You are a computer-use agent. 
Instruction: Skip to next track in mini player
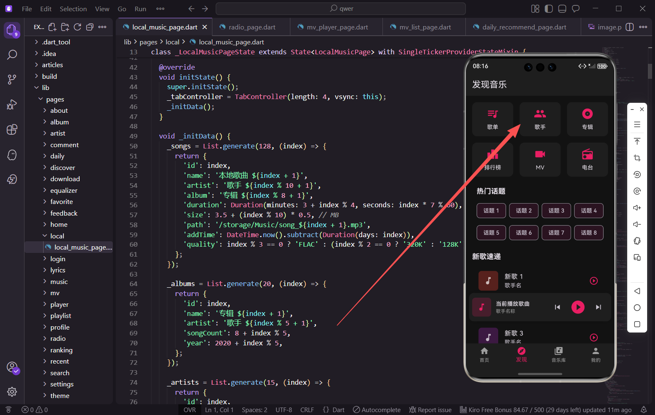[598, 307]
